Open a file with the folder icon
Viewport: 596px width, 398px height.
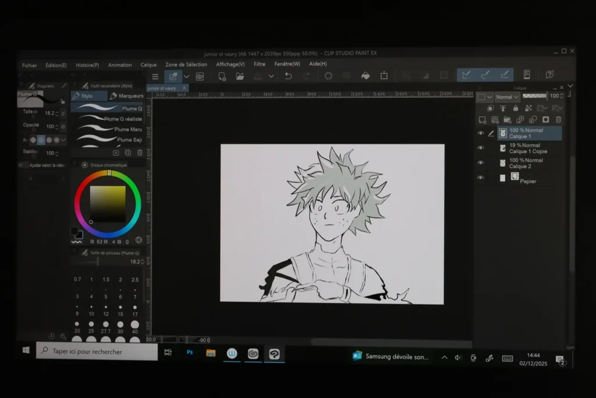[x=240, y=76]
